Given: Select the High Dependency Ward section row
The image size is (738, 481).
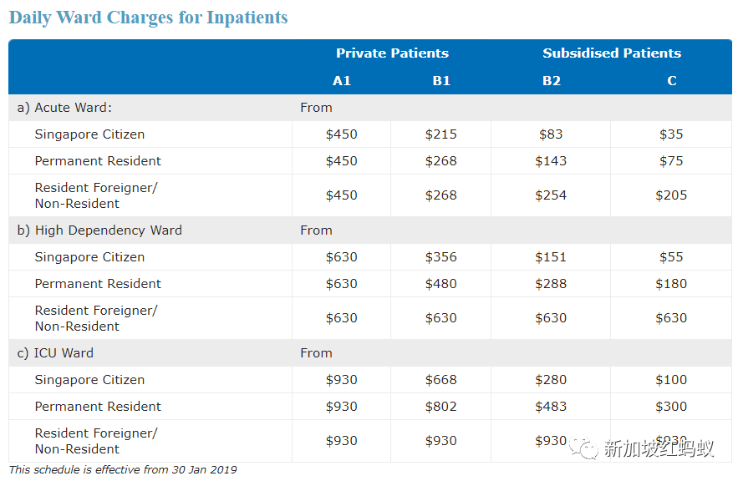Looking at the screenshot, I should tap(99, 230).
